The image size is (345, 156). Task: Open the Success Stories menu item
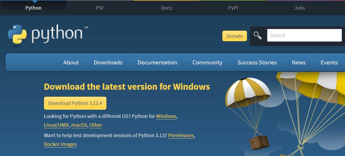[x=257, y=63]
